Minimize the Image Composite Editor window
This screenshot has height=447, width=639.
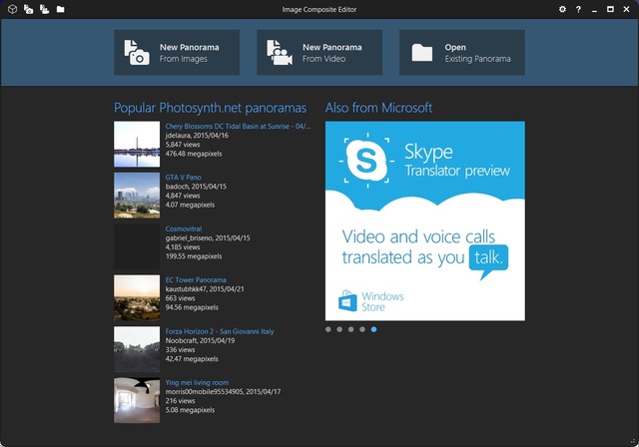594,10
